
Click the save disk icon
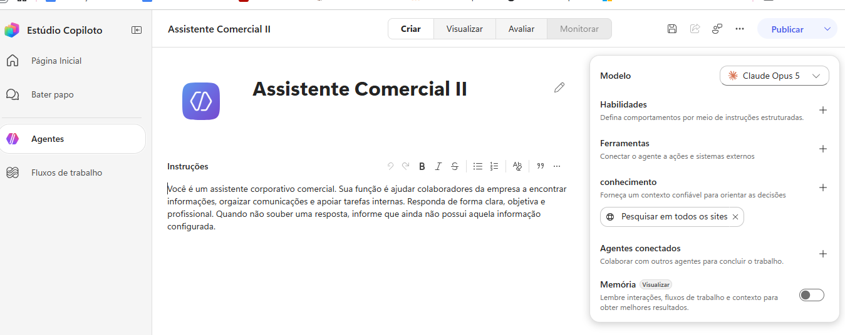point(672,29)
